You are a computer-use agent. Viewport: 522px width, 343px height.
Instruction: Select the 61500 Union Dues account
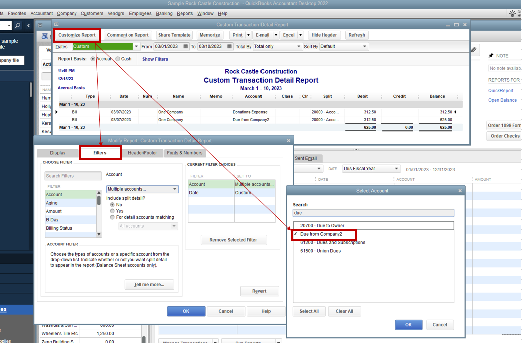point(373,251)
